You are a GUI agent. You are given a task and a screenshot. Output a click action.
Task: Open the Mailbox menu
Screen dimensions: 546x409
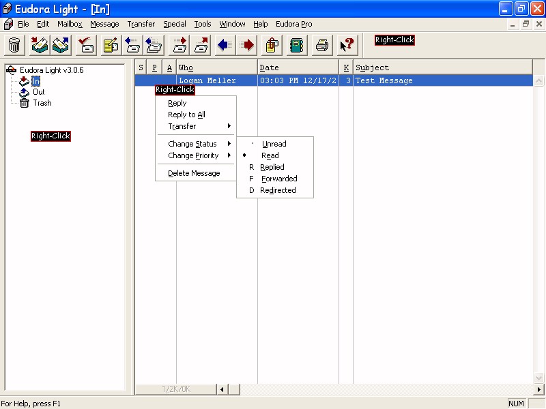coord(70,24)
